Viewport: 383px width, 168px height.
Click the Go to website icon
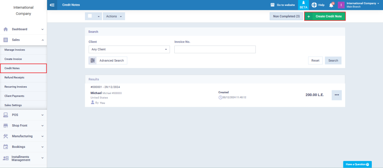(273, 5)
